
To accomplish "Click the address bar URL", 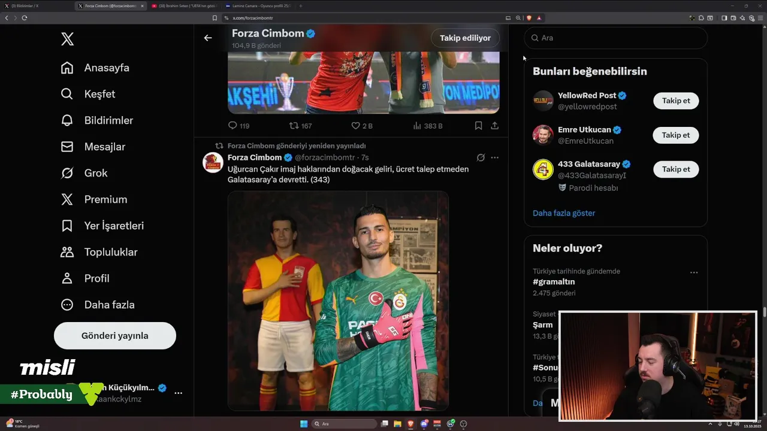I will coord(253,18).
